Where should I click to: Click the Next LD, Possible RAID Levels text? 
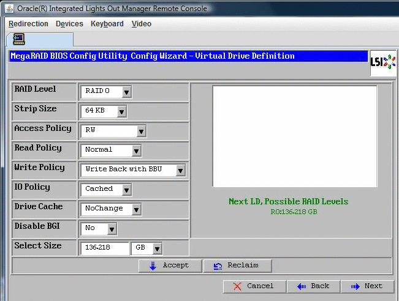pyautogui.click(x=288, y=201)
